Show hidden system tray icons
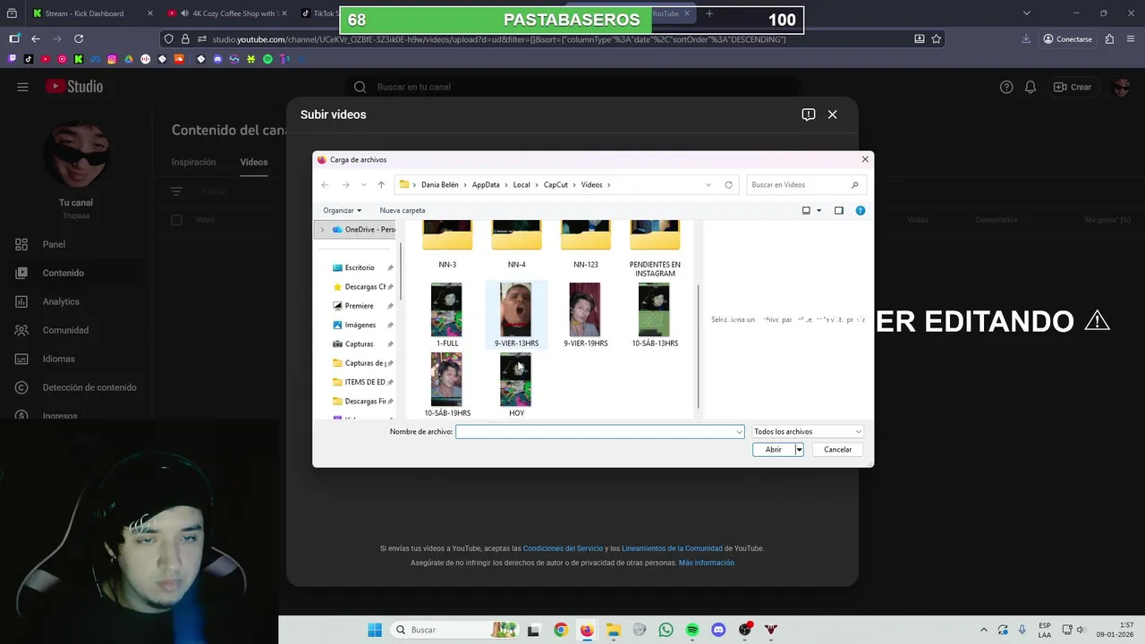1145x644 pixels. [x=984, y=630]
